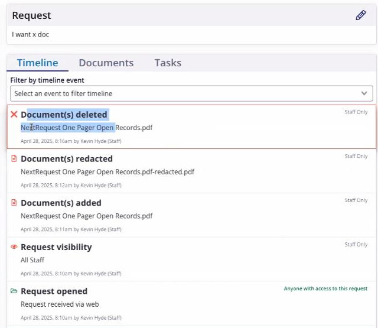Click the 8:11am timestamp line
Image resolution: width=378 pixels, height=328 pixels.
71,229
